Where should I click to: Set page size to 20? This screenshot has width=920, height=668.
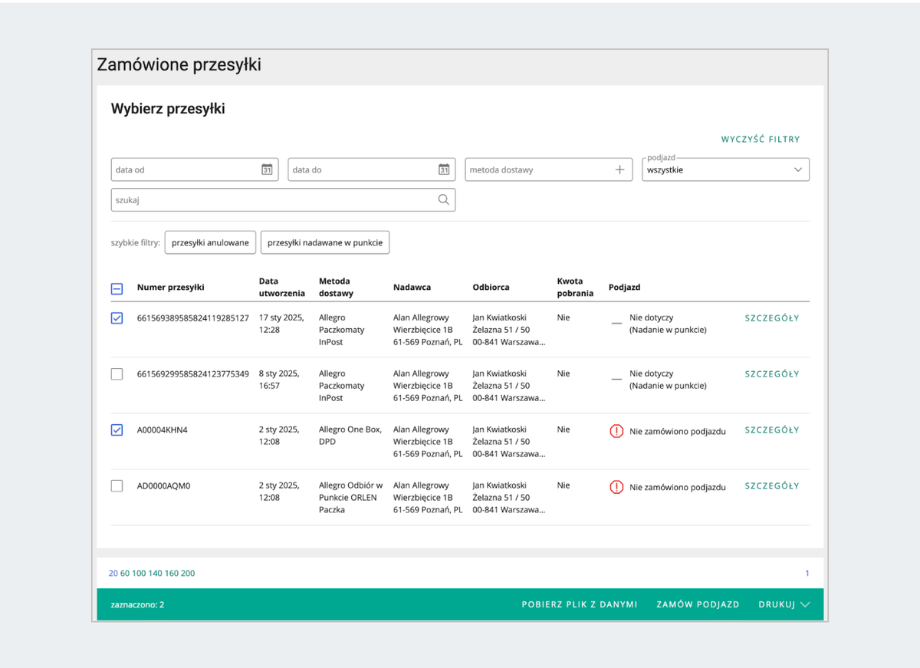[x=113, y=574]
